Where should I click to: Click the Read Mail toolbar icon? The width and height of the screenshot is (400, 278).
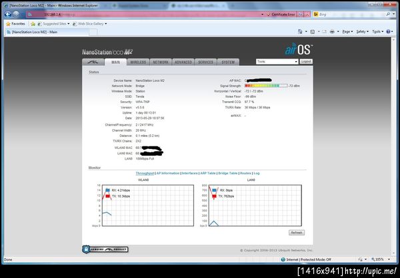pos(324,31)
